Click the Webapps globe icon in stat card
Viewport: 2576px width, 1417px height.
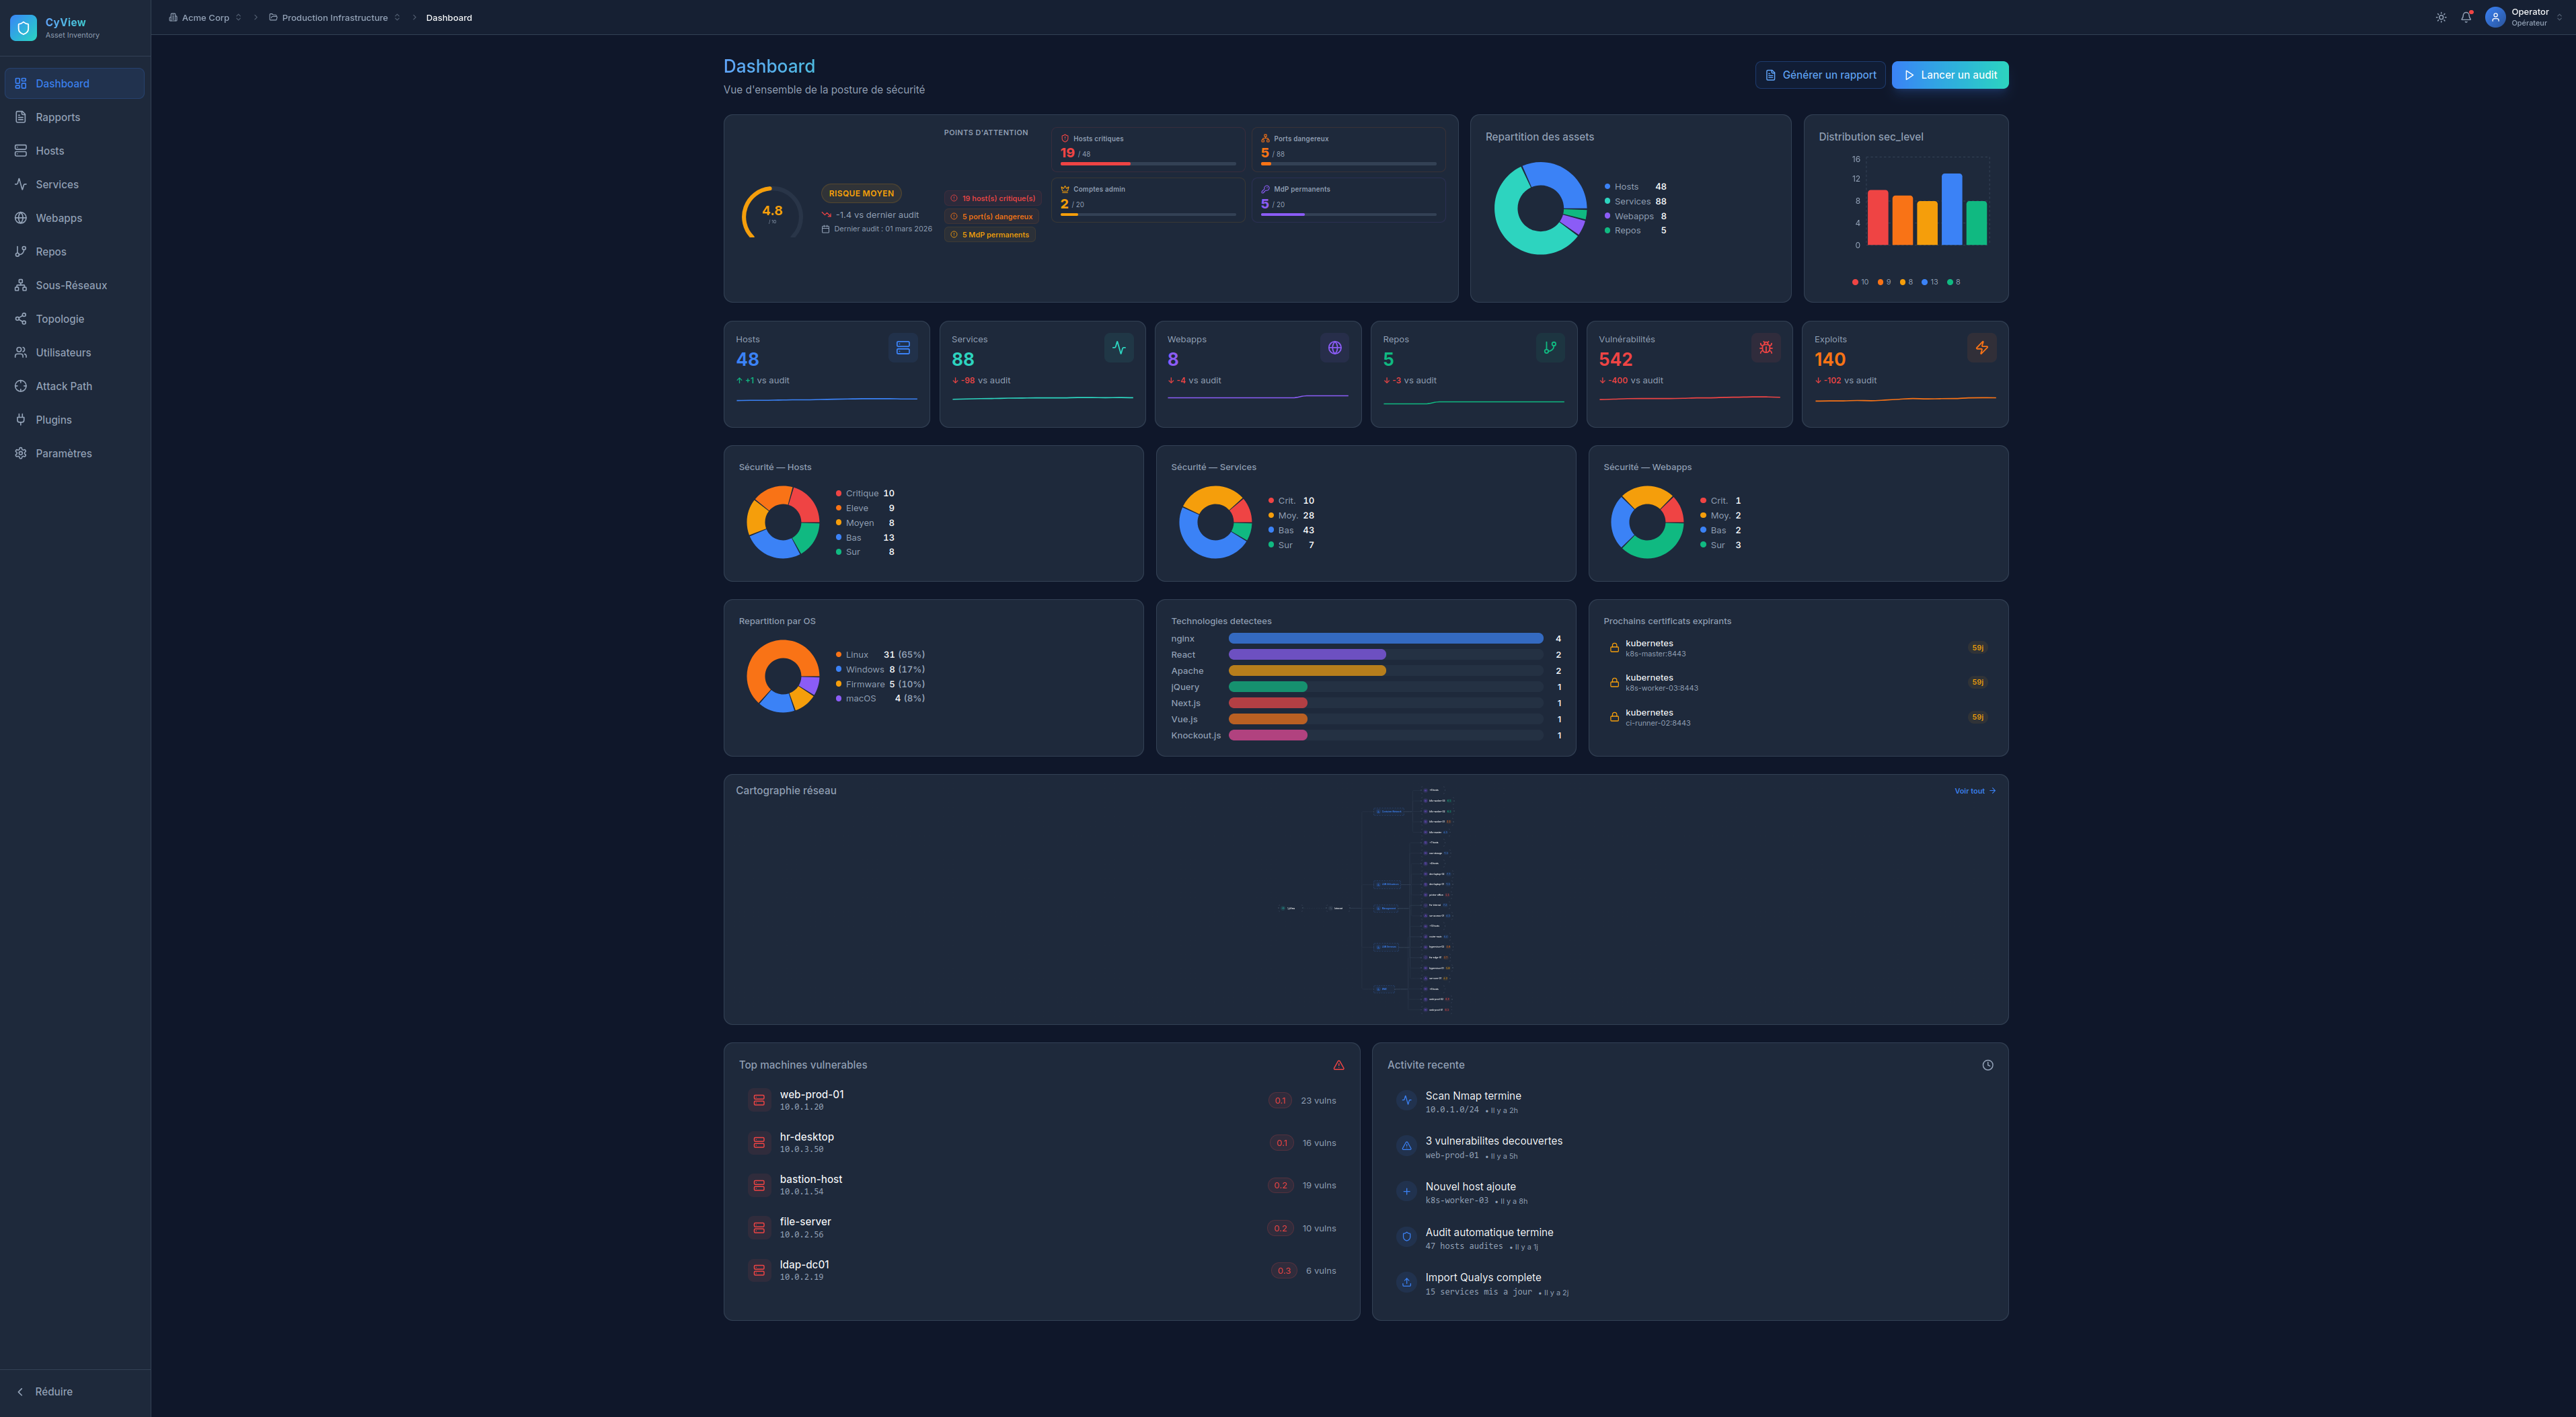click(1334, 348)
